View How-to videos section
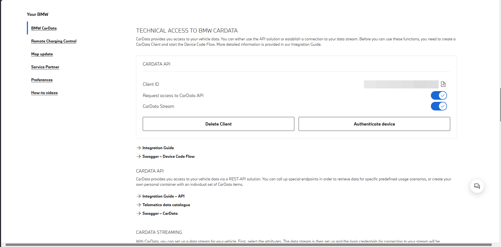 [44, 93]
